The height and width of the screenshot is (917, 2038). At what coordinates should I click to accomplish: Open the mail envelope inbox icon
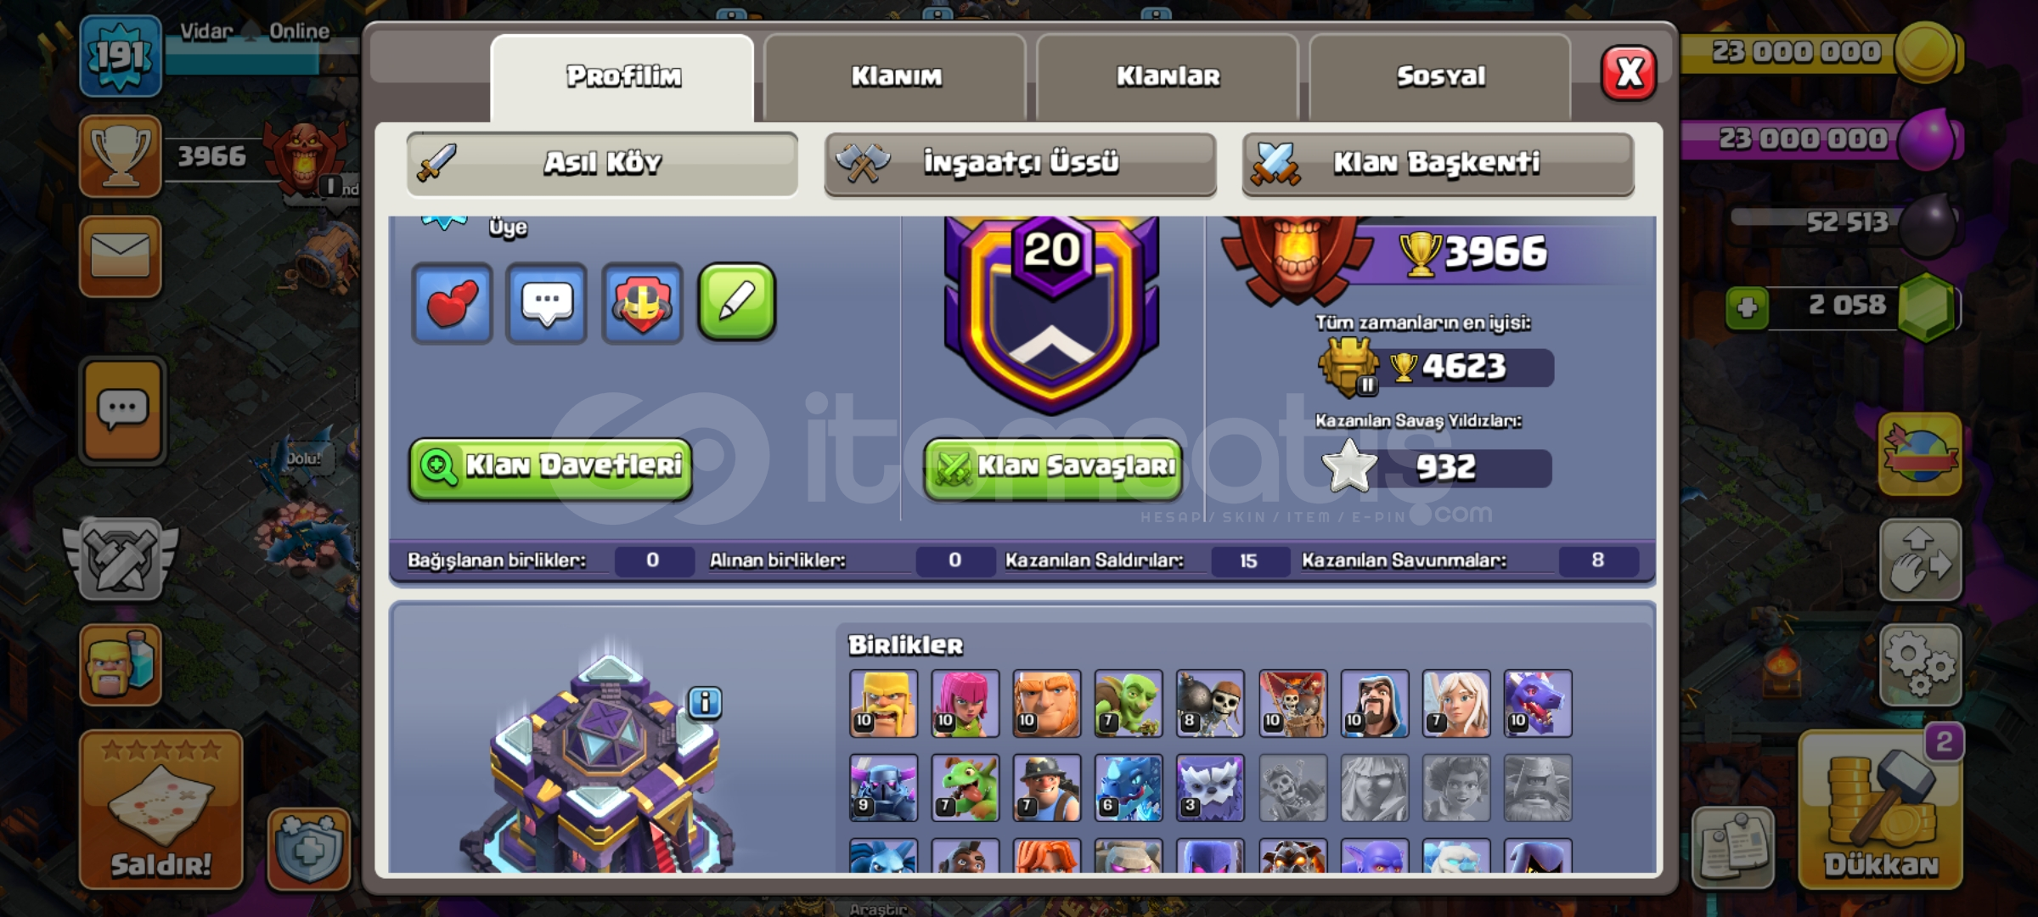[x=121, y=256]
